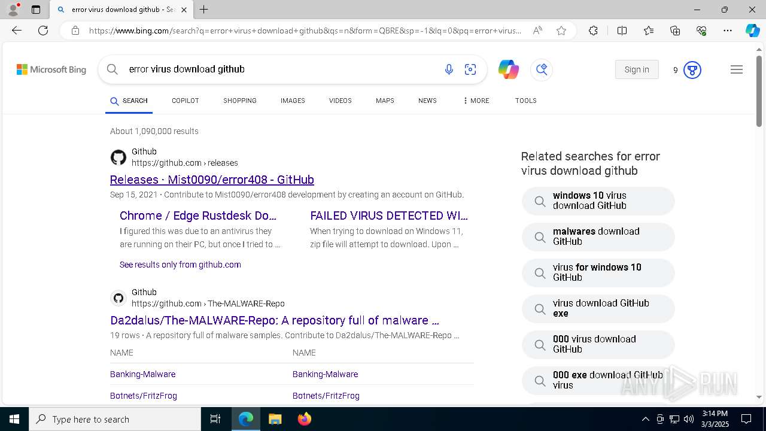Open Browser essentials heart icon

click(x=701, y=31)
